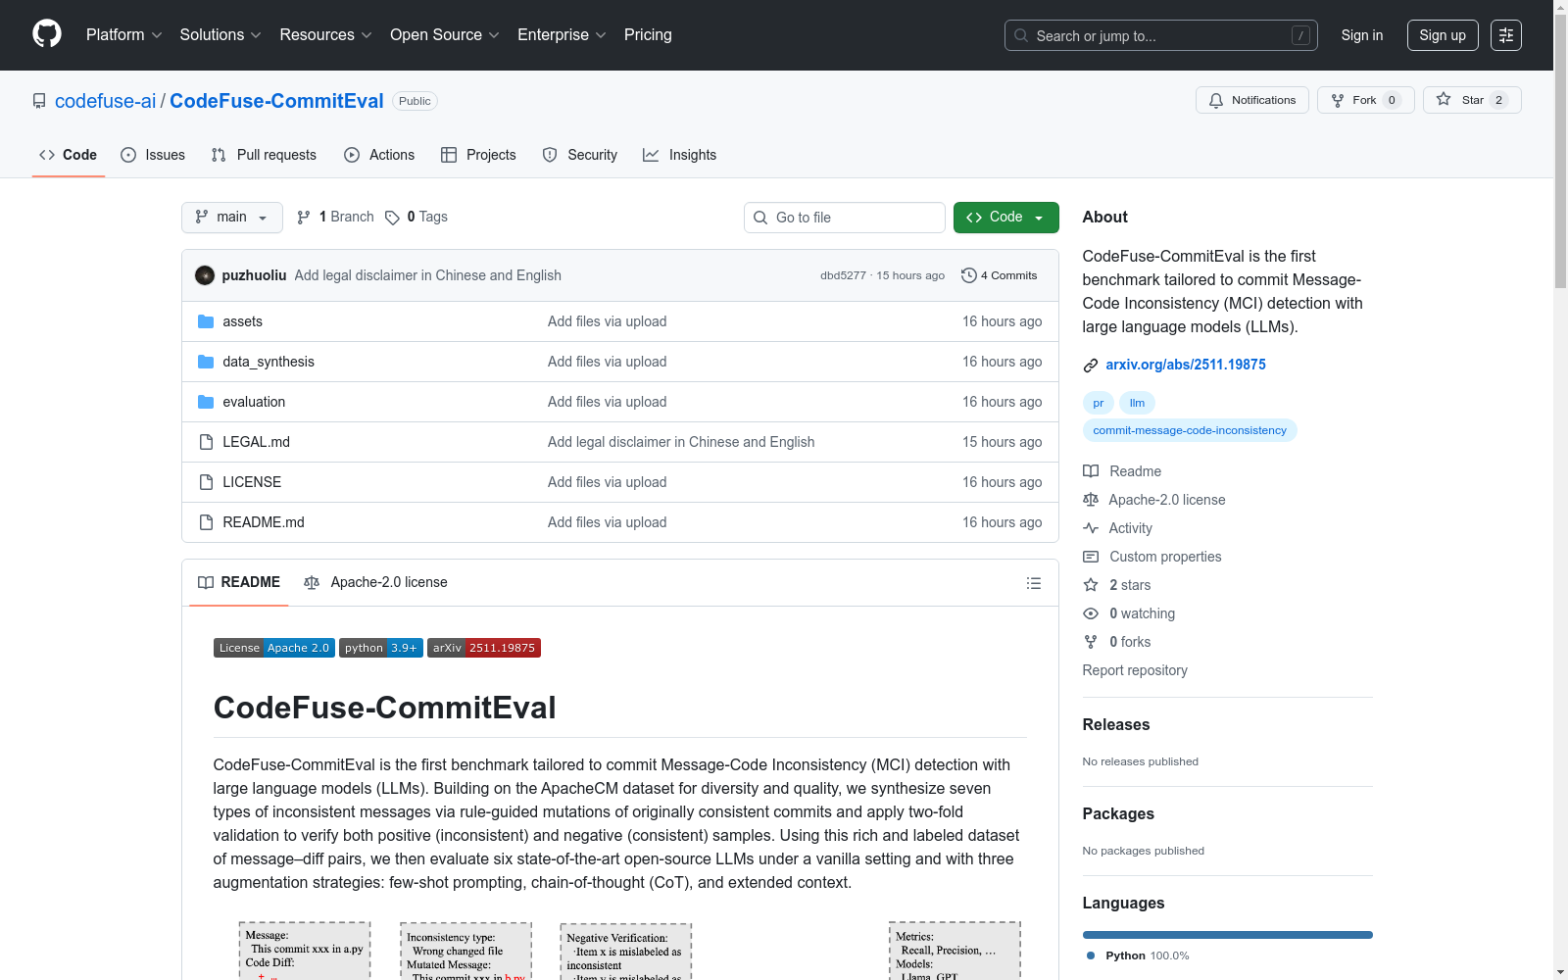The image size is (1568, 980).
Task: Open the Issues tab
Action: (x=153, y=155)
